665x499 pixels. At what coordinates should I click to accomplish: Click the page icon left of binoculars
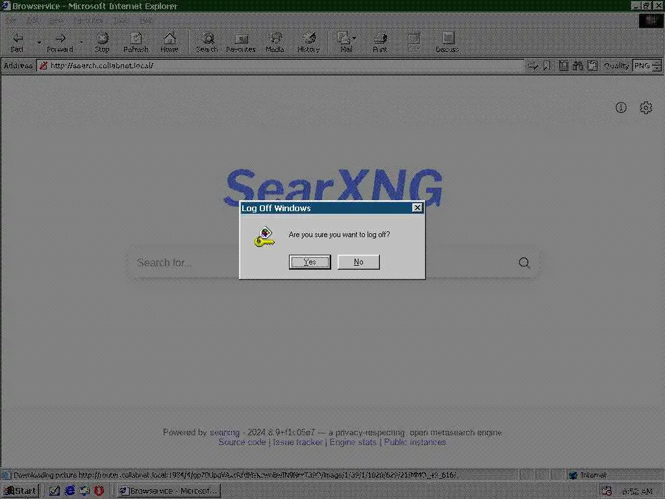click(x=564, y=66)
